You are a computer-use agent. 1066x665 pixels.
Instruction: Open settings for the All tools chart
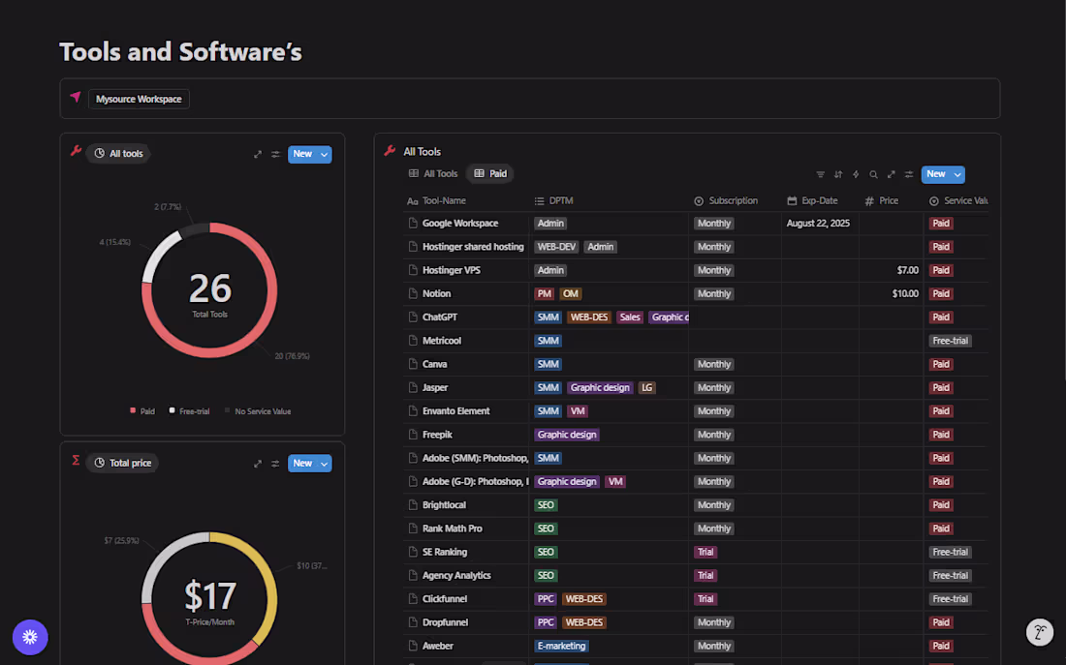275,154
